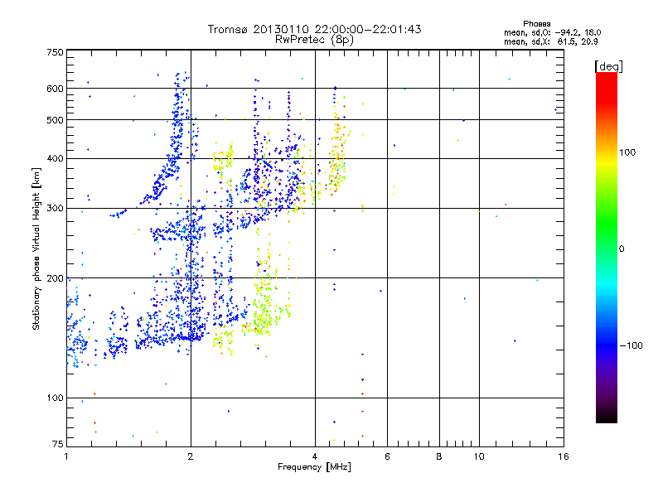
Task: Click the x-axis tick label "10"
Action: tap(479, 456)
